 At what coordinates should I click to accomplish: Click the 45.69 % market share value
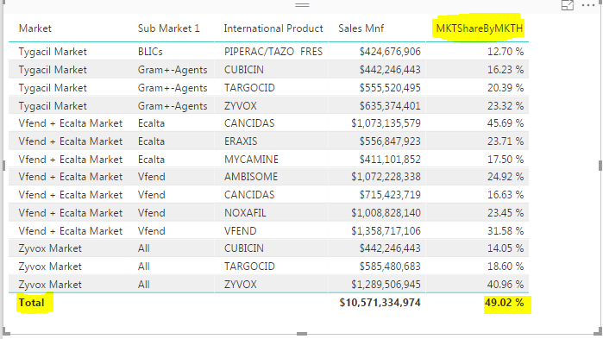(x=506, y=123)
